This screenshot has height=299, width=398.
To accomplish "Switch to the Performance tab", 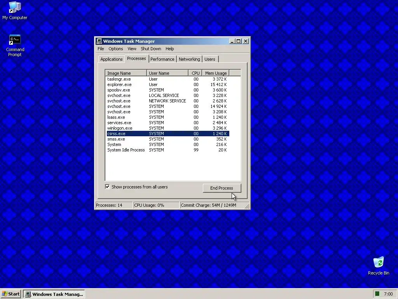I will click(x=162, y=59).
